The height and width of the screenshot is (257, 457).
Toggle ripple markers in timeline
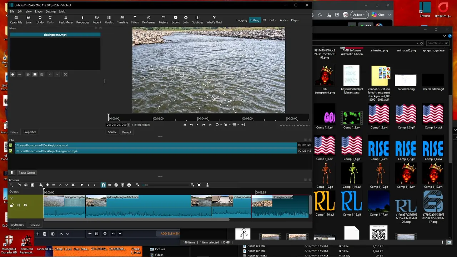129,185
